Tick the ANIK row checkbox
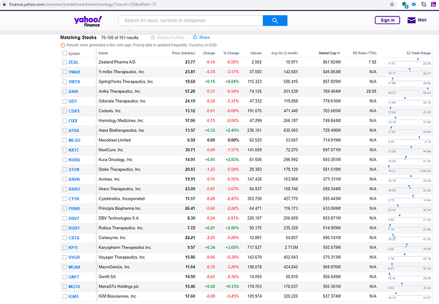Image resolution: width=439 pixels, height=304 pixels. (x=65, y=92)
